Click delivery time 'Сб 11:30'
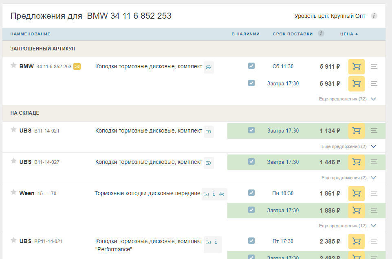This screenshot has height=259, width=392. pos(283,67)
